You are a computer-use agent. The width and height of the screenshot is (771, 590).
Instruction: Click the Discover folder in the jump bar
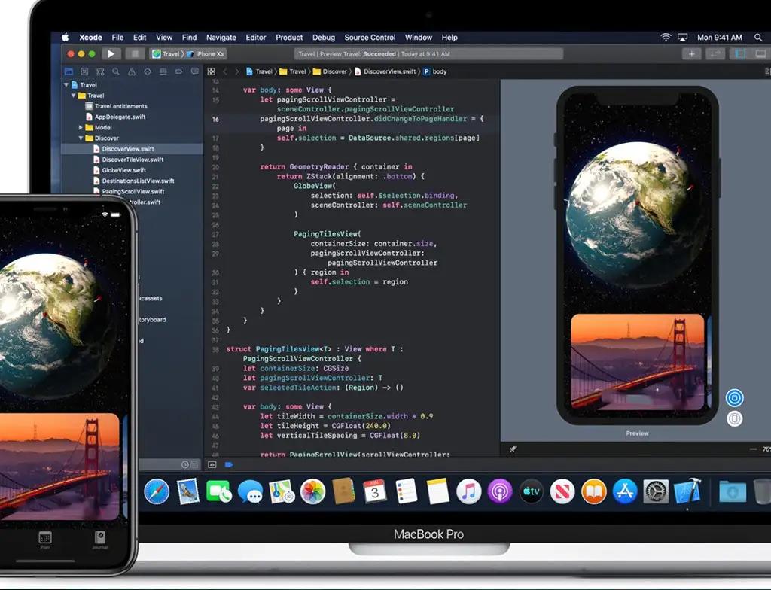(x=330, y=71)
